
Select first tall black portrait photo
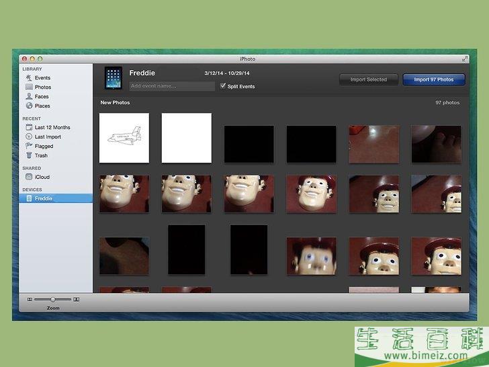coord(187,249)
